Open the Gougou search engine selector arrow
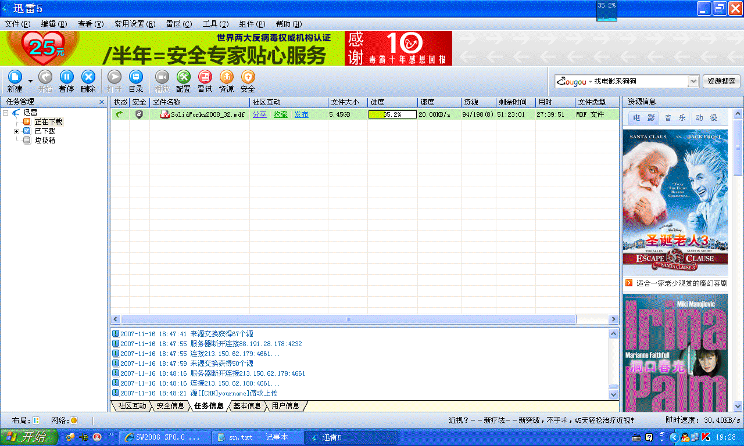The width and height of the screenshot is (744, 446). (590, 81)
